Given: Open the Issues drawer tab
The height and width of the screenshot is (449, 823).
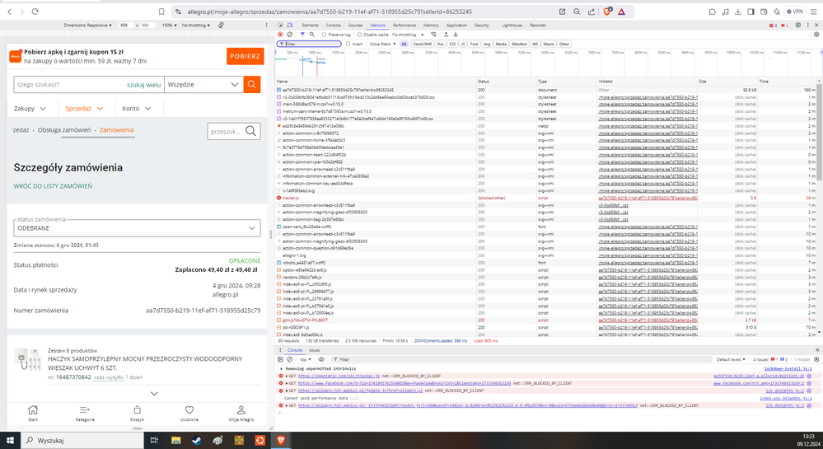Looking at the screenshot, I should pos(315,350).
